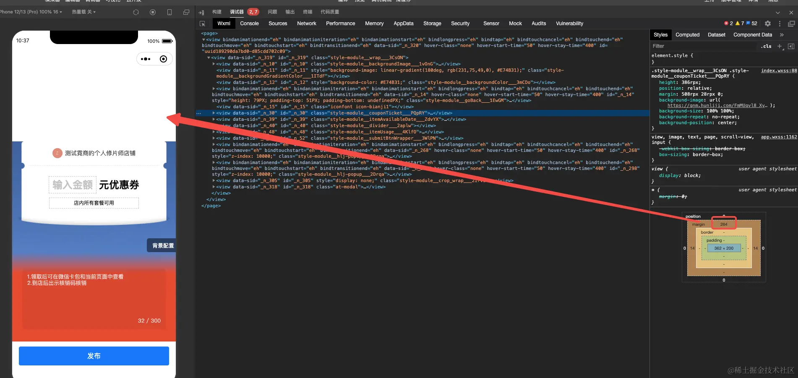Click the styles Filter input field
The width and height of the screenshot is (798, 378).
[704, 46]
